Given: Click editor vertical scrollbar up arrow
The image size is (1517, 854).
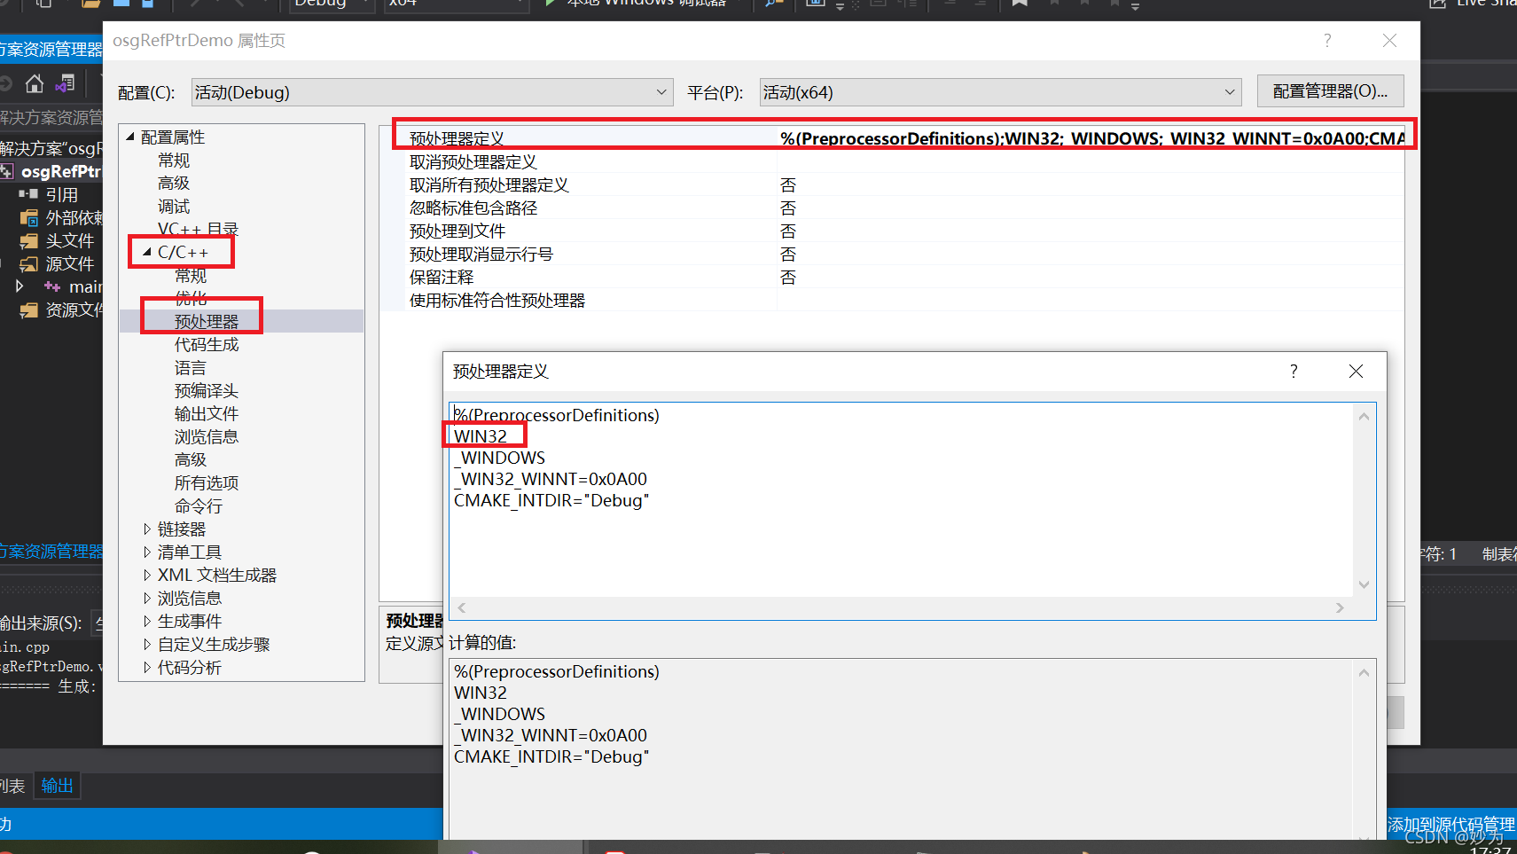Looking at the screenshot, I should 1364,416.
